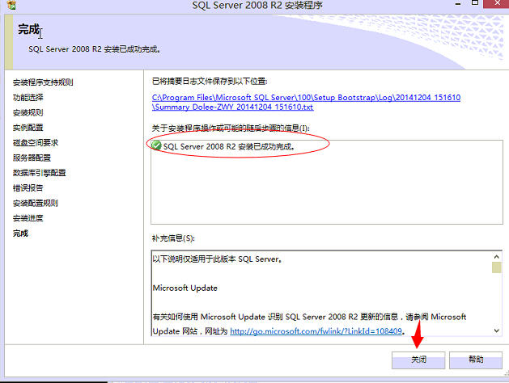Select 功能选择 step in sidebar

pyautogui.click(x=28, y=97)
